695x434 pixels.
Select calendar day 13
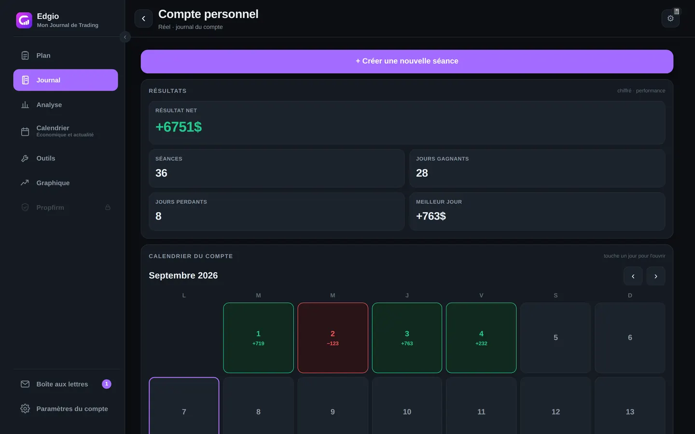click(630, 406)
